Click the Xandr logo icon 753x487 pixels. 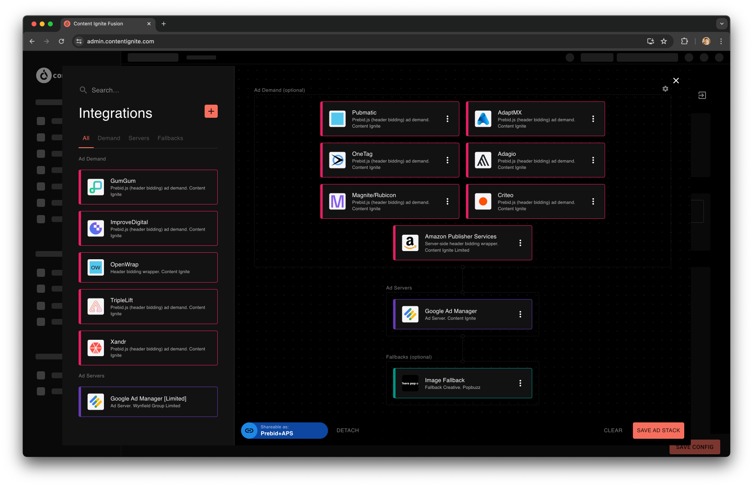(96, 348)
